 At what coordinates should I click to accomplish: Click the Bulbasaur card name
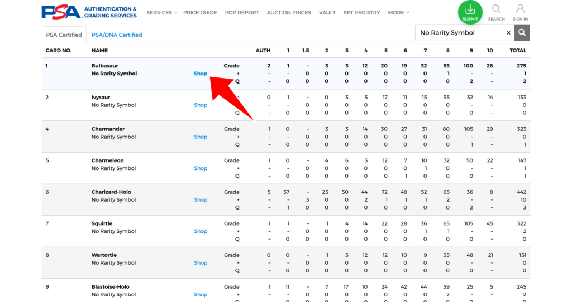pyautogui.click(x=104, y=66)
